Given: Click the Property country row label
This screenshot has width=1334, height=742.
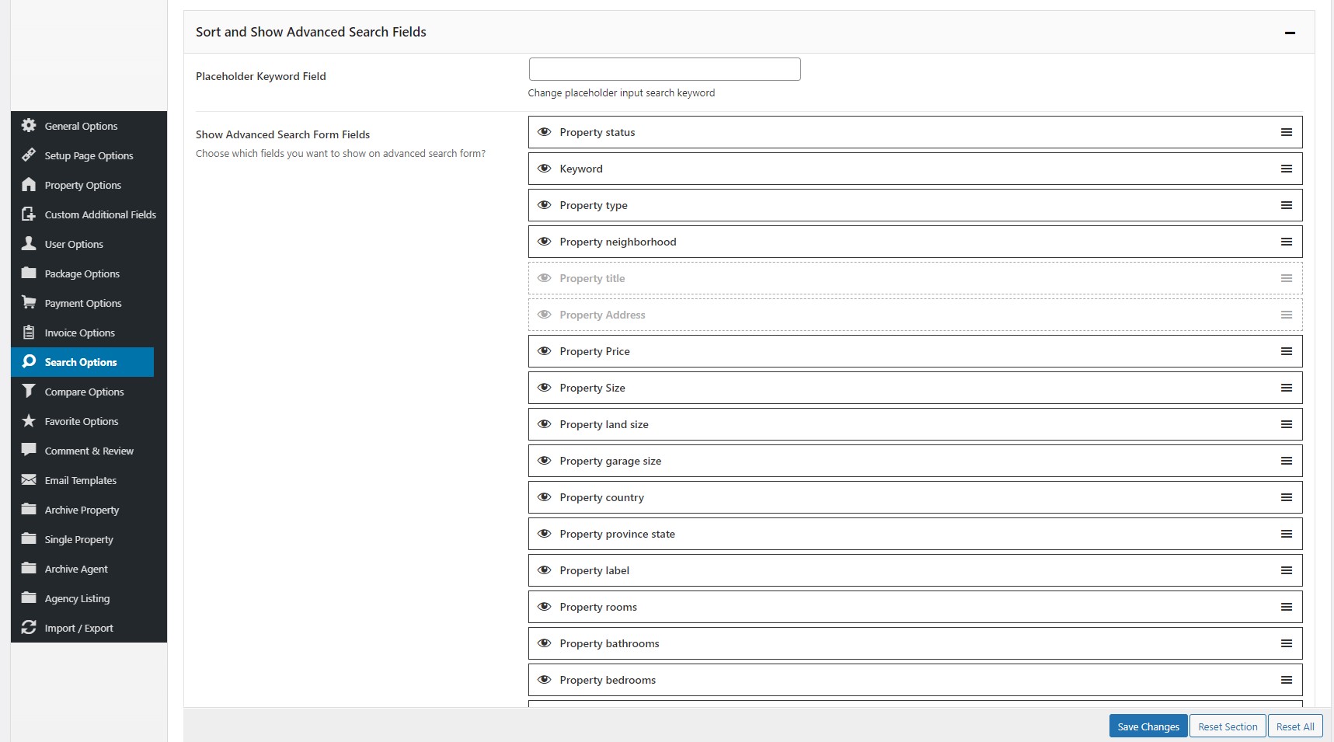Looking at the screenshot, I should (601, 497).
